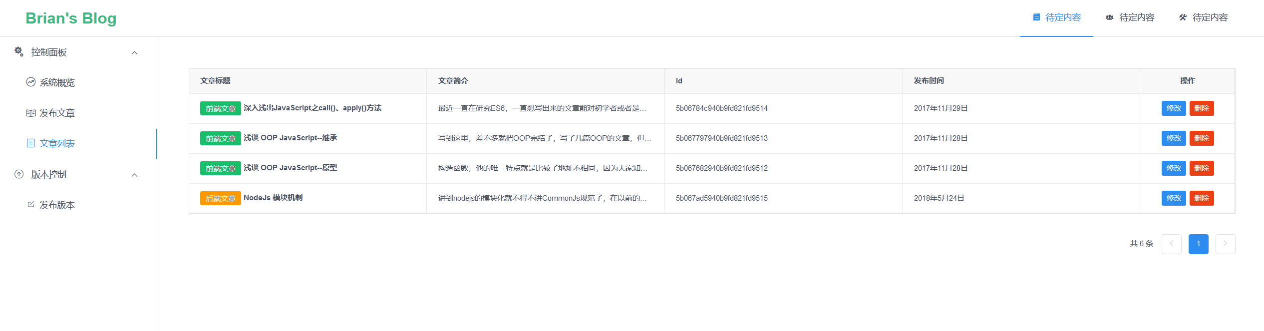Click the upload circle icon beside 版本控制

(19, 174)
